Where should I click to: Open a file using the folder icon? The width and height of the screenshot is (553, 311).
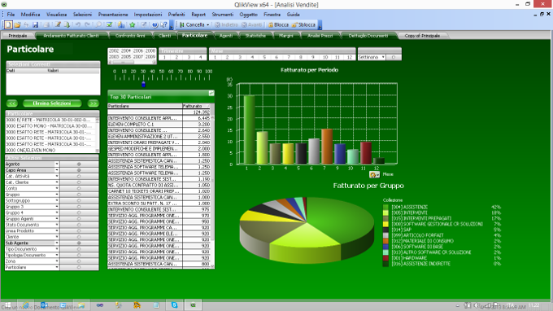coord(17,24)
